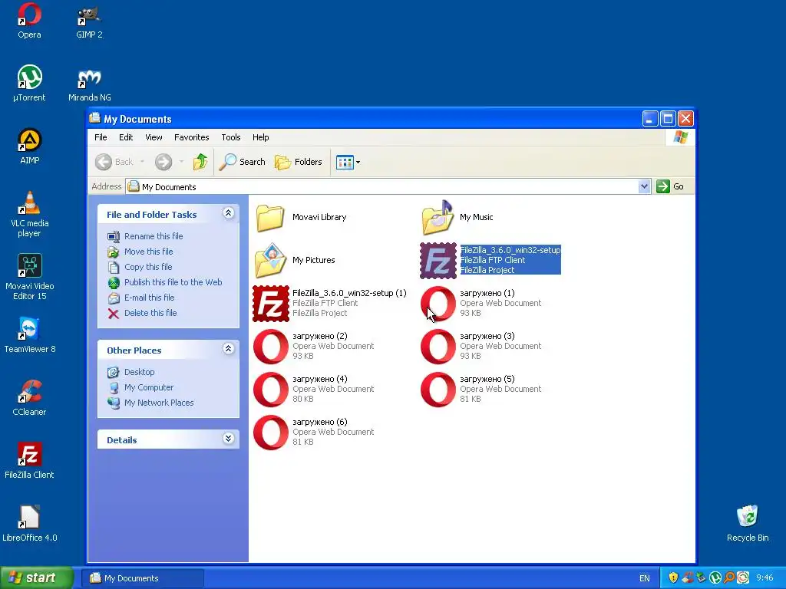
Task: Select the My Pictures folder
Action: coord(296,261)
